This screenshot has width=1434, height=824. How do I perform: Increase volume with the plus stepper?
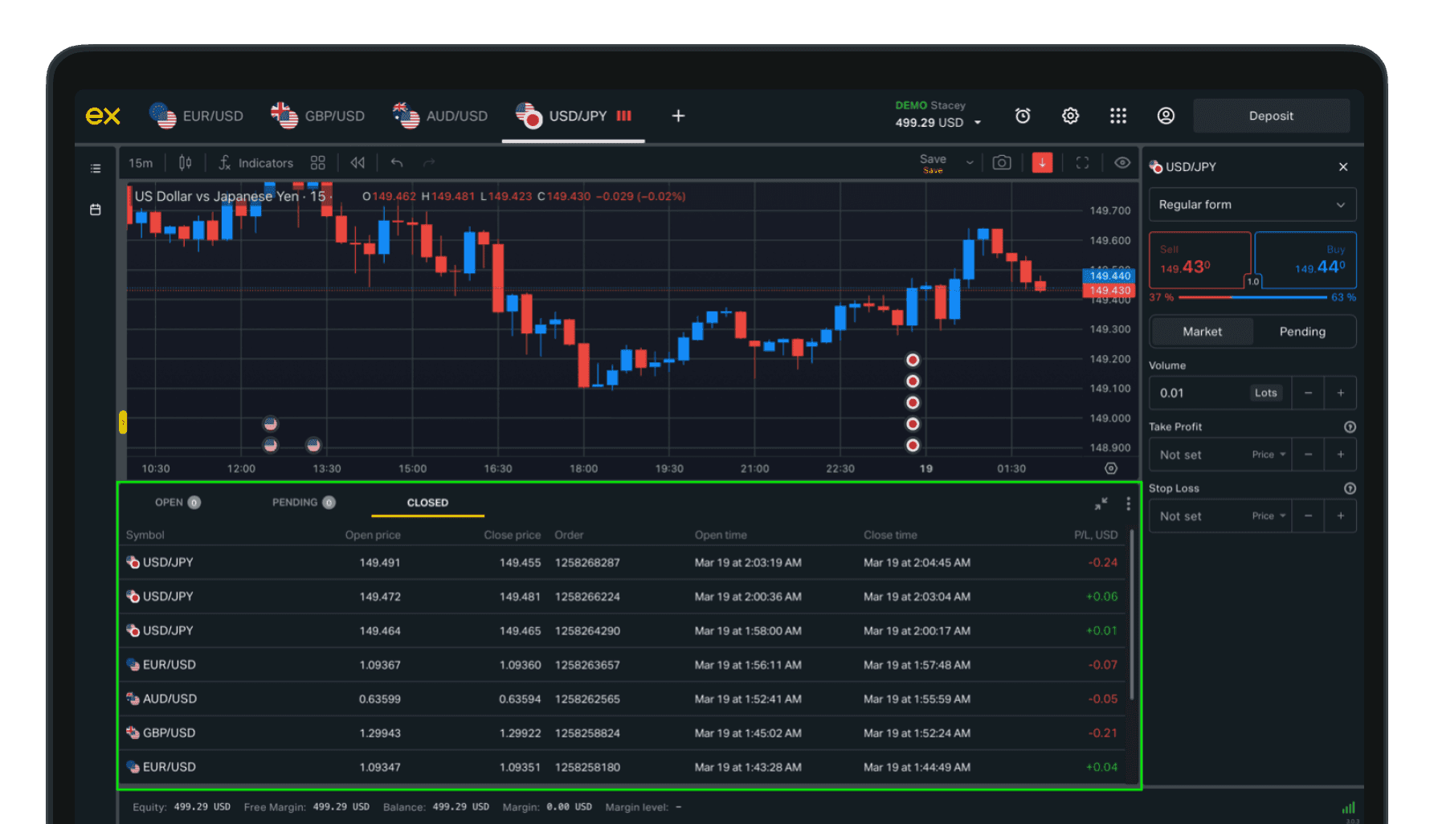(1340, 393)
